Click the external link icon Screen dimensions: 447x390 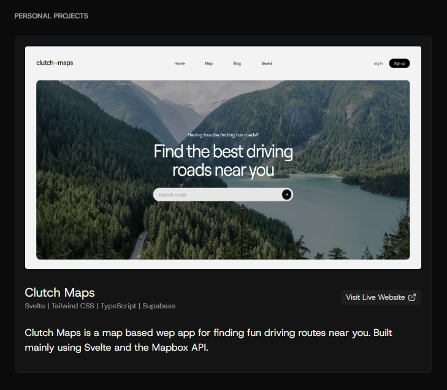412,297
